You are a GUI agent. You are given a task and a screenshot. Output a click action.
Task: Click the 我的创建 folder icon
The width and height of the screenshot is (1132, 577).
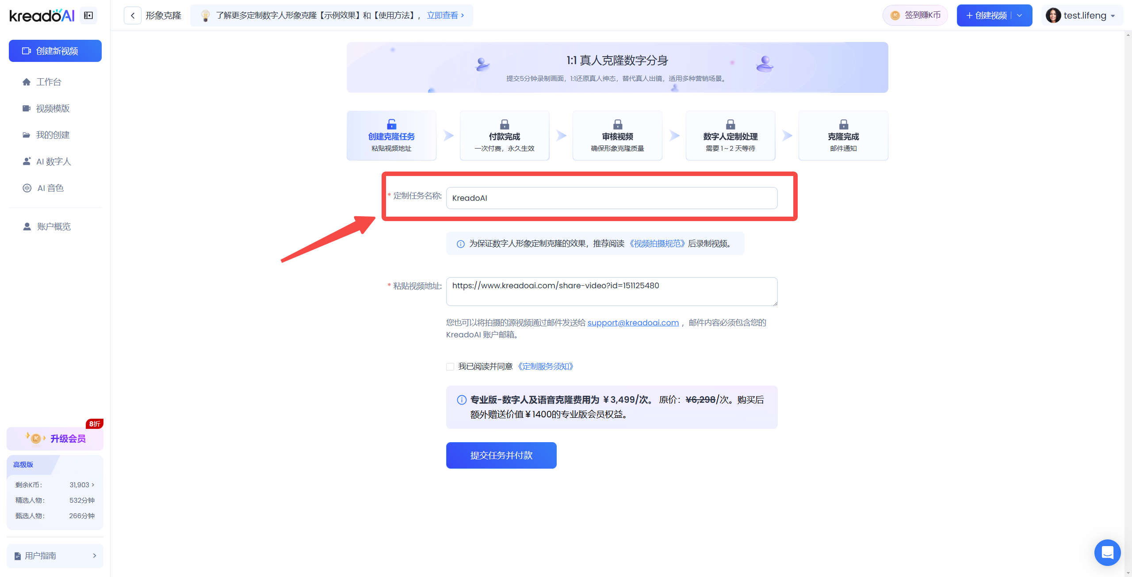[27, 135]
